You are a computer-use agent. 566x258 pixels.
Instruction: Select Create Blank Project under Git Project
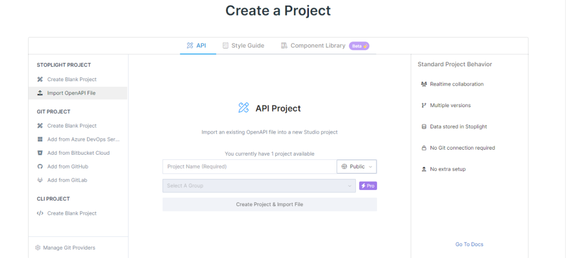point(77,125)
